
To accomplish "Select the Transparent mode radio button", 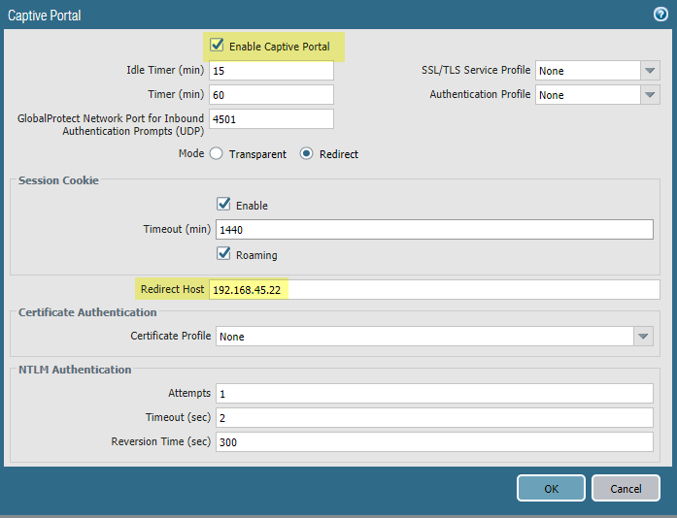I will pyautogui.click(x=216, y=154).
